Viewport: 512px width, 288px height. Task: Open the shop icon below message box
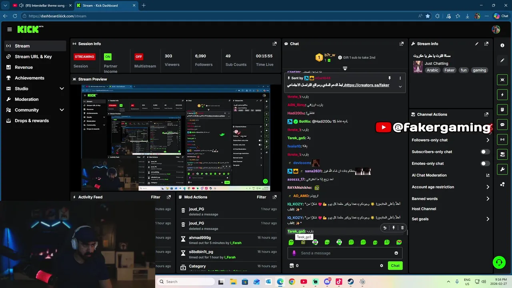(x=292, y=266)
